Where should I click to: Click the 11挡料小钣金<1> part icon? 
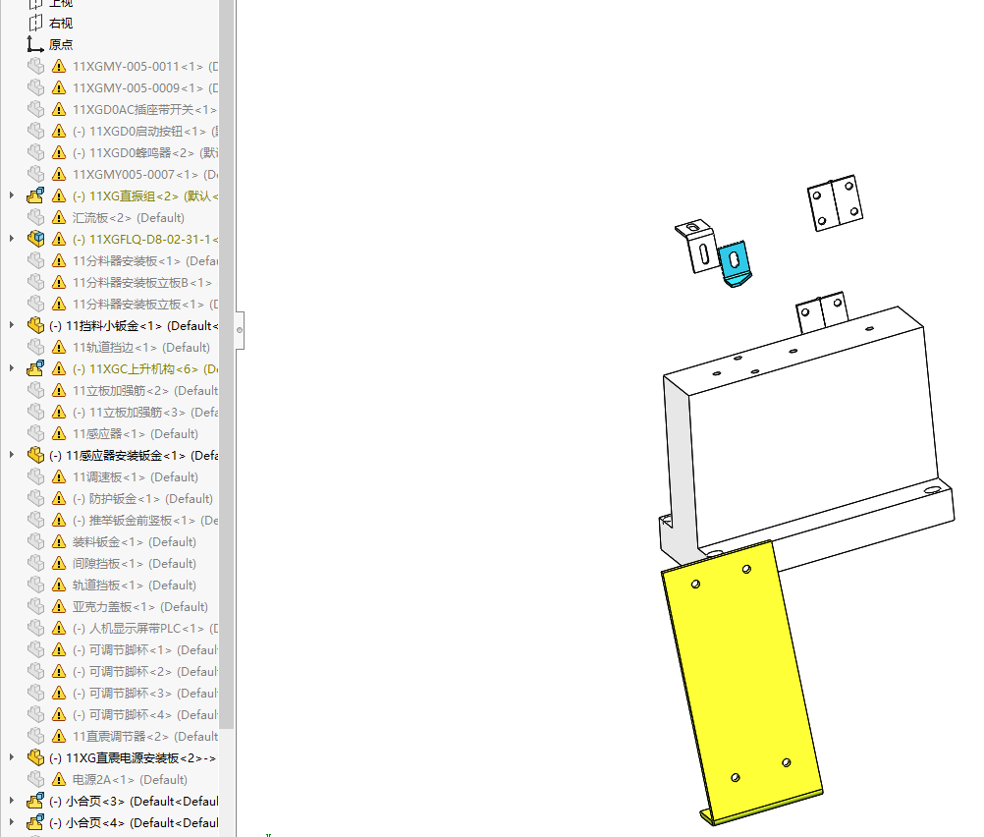point(35,326)
